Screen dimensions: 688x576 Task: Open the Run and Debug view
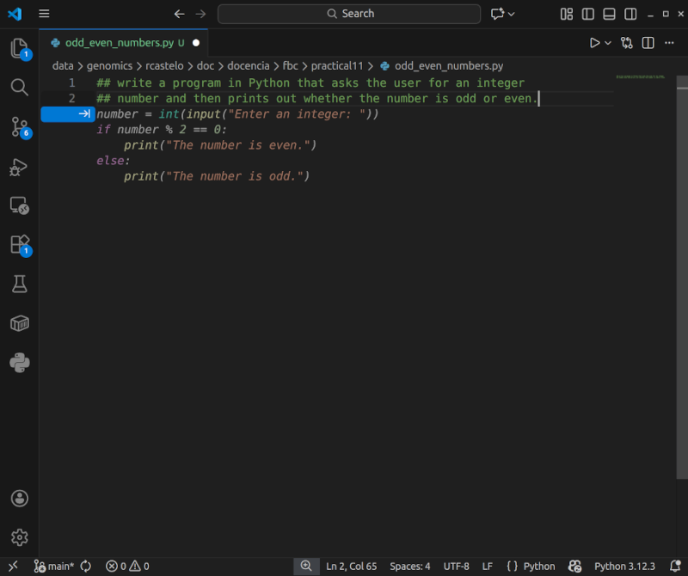coord(19,167)
